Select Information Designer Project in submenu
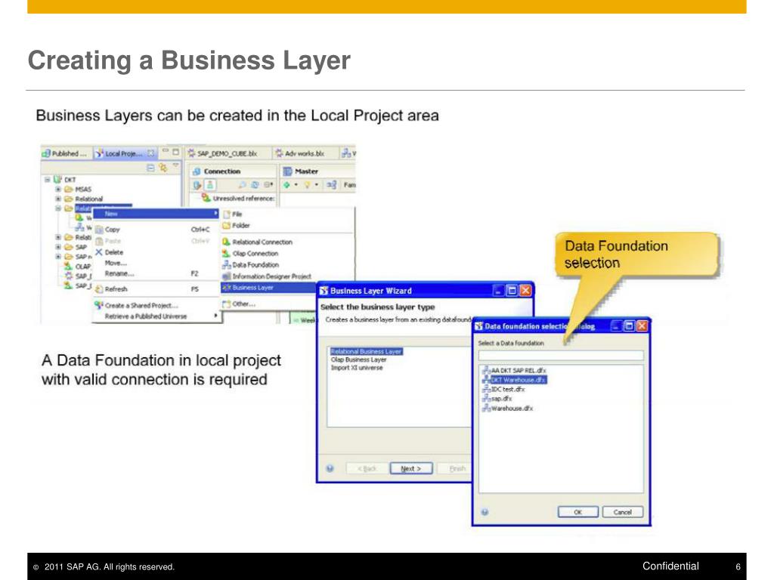This screenshot has height=580, width=774. click(287, 276)
